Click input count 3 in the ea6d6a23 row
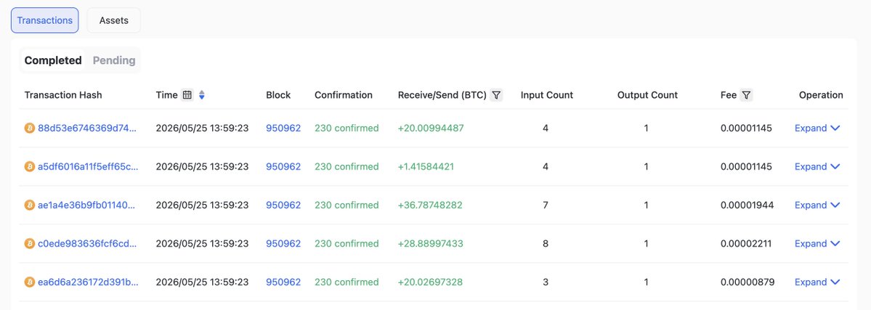The width and height of the screenshot is (871, 310). pyautogui.click(x=546, y=282)
